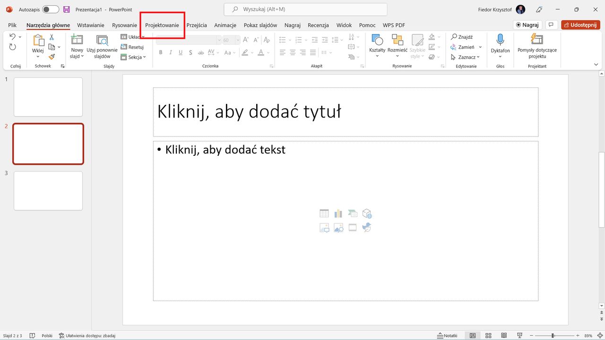
Task: Turn off Autozapis switch
Action: point(50,9)
